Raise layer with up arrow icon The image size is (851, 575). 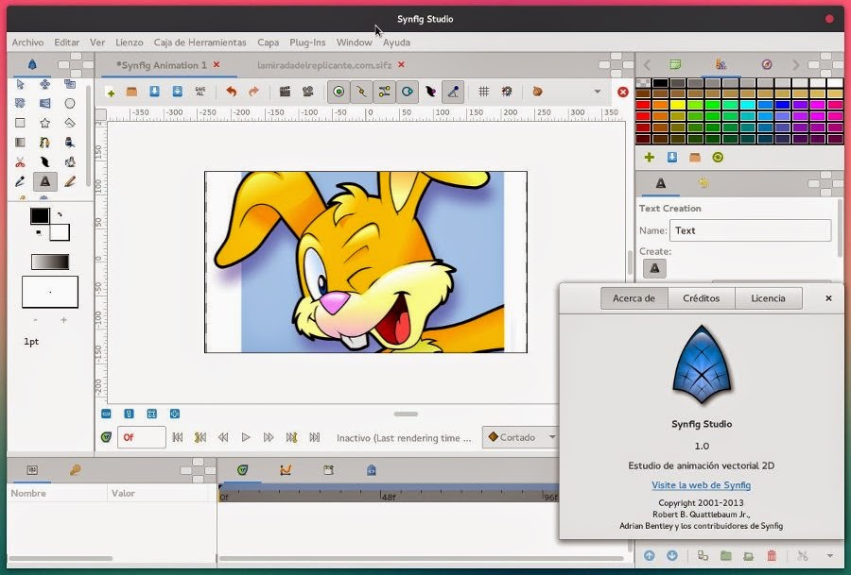coord(649,555)
